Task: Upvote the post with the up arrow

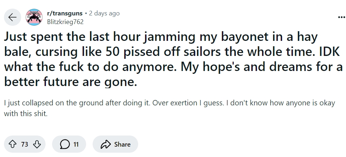Action: click(x=13, y=144)
